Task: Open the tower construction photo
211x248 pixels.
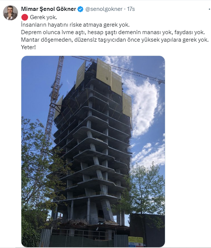Action: 93,151
